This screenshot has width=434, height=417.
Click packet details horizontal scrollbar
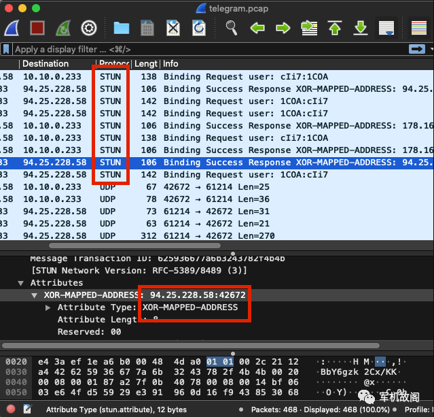coord(191,346)
